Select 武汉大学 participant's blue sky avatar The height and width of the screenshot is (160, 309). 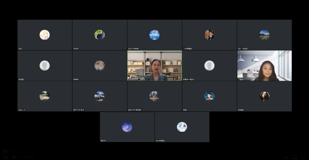(x=154, y=35)
